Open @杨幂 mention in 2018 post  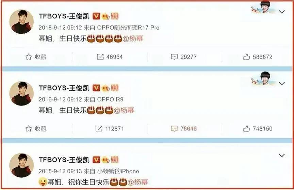click(133, 38)
